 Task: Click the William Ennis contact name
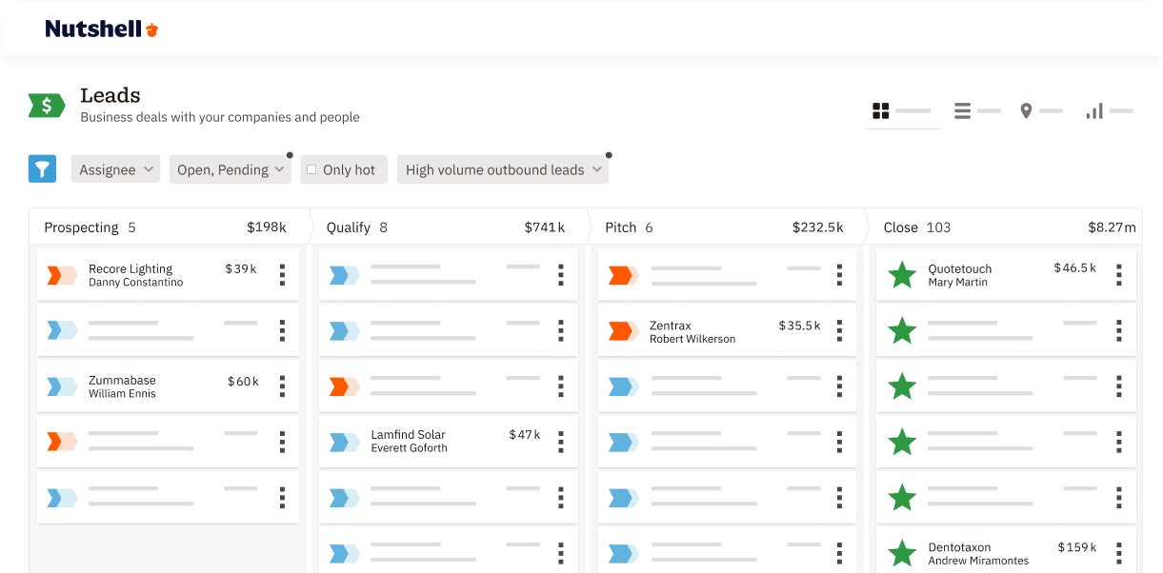click(122, 394)
